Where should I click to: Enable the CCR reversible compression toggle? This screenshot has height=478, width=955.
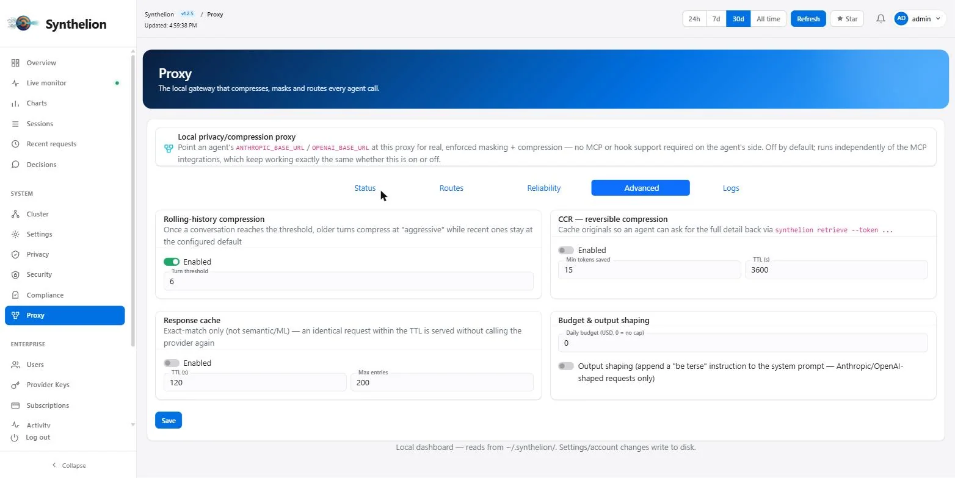tap(566, 250)
